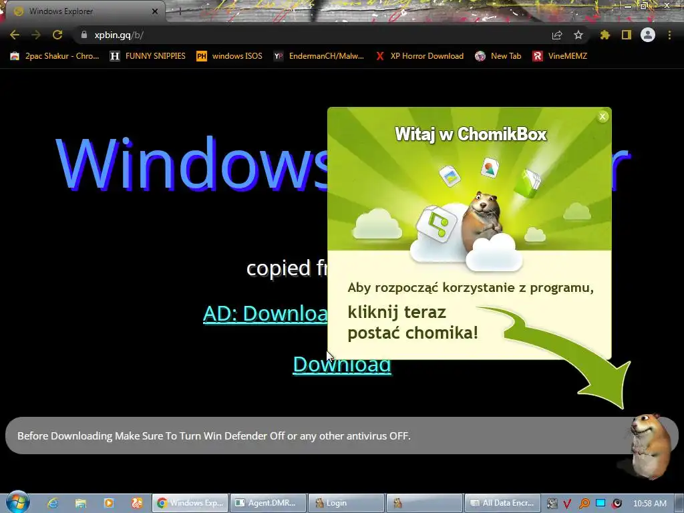Open the XP Horror Download bookmark

pyautogui.click(x=419, y=56)
